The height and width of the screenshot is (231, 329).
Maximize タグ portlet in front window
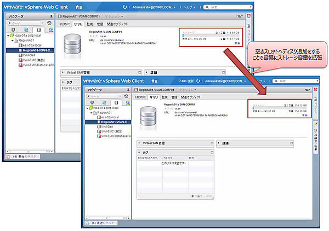(212, 152)
